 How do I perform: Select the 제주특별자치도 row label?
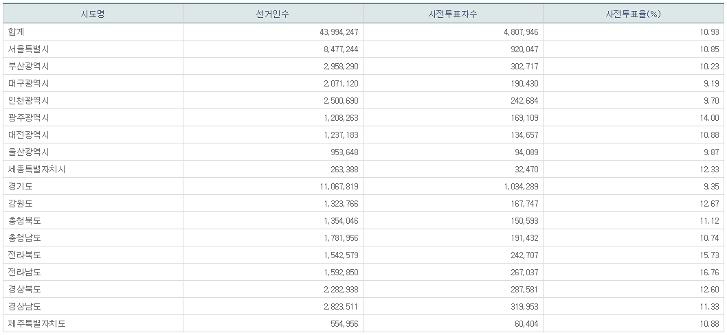36,323
